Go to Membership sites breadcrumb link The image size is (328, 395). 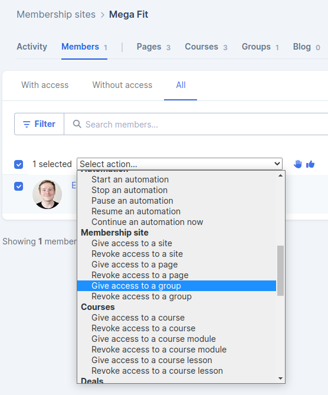[56, 14]
